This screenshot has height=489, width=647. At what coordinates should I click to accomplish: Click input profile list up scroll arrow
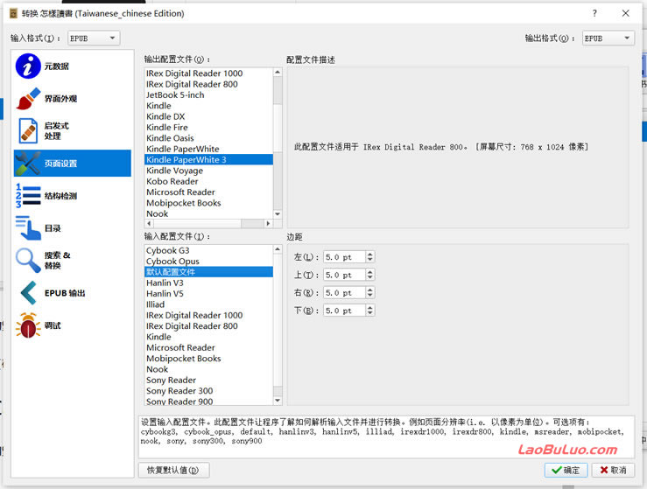click(x=278, y=249)
